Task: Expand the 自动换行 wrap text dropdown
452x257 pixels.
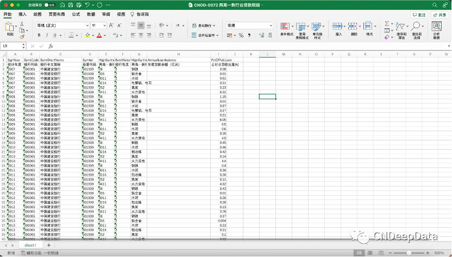Action: (x=214, y=25)
